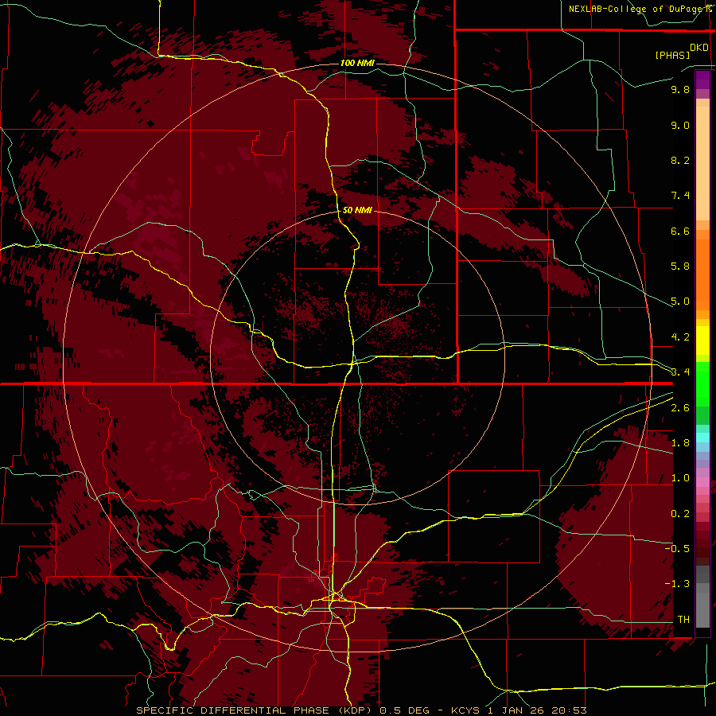Image resolution: width=716 pixels, height=716 pixels.
Task: Click the TH threshold label
Action: coord(683,620)
